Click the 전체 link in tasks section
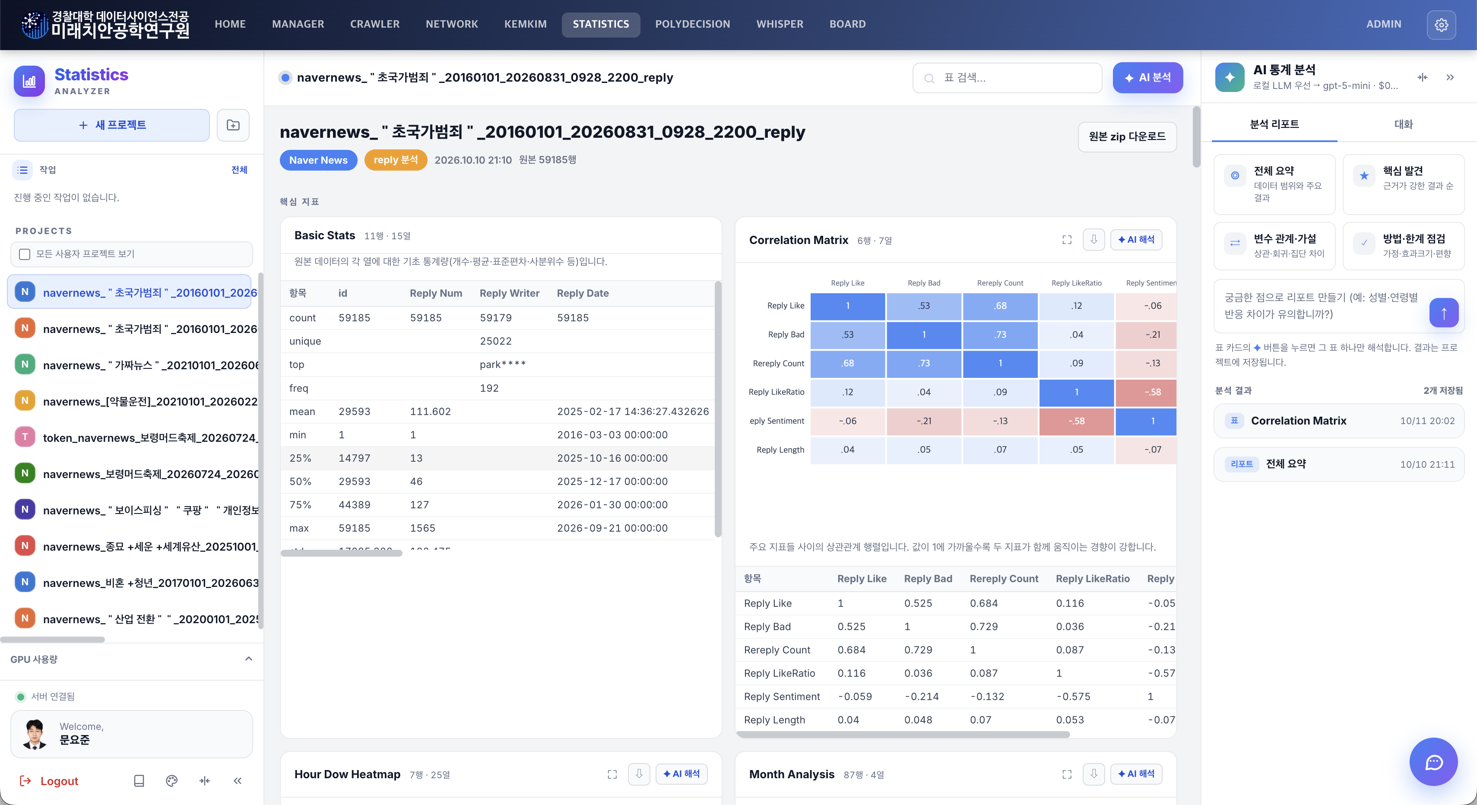 tap(239, 170)
